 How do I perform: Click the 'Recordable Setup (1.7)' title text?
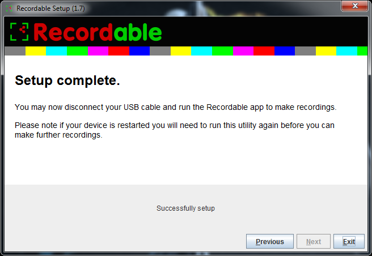[x=50, y=8]
